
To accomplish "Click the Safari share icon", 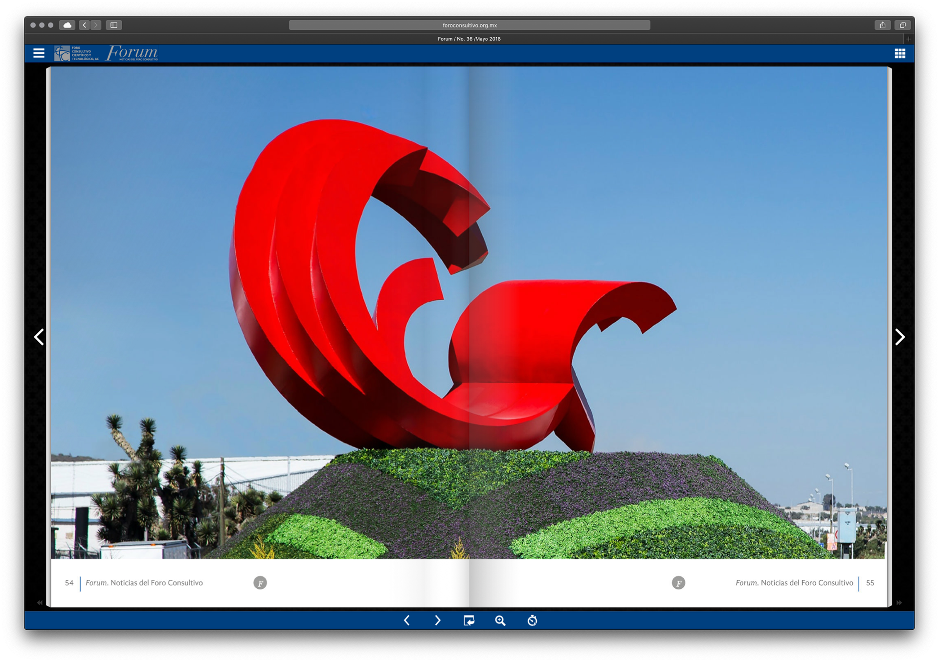I will [x=883, y=25].
